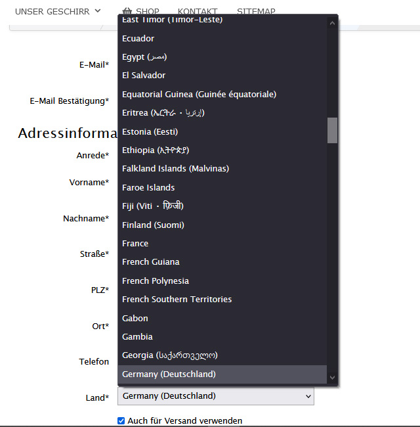
Task: Click the Shop navigation link
Action: tap(148, 11)
